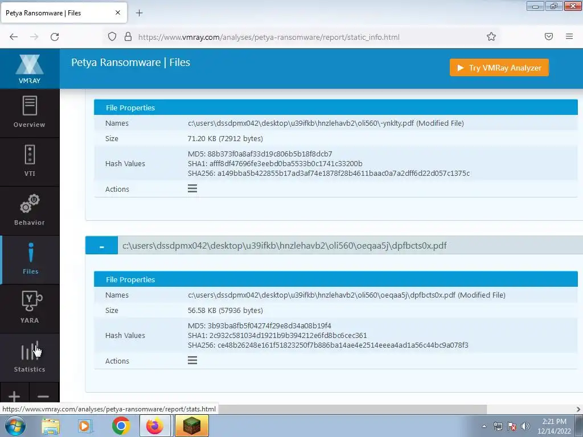
Task: Open Actions menu for -ynklty.pdf file
Action: pyautogui.click(x=192, y=188)
